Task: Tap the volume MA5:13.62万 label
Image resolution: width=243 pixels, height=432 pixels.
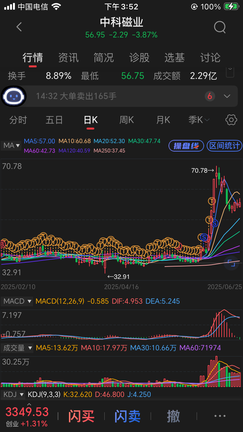Action: click(57, 348)
